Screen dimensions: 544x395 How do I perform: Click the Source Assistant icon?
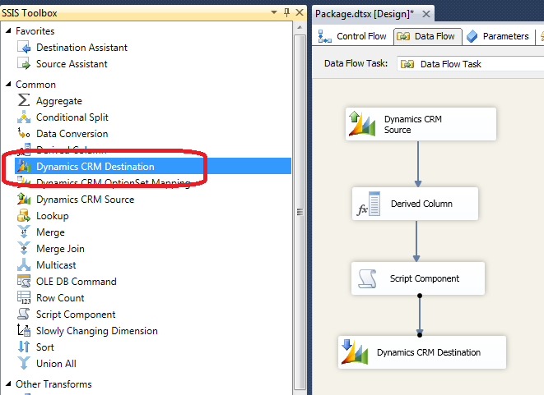24,64
